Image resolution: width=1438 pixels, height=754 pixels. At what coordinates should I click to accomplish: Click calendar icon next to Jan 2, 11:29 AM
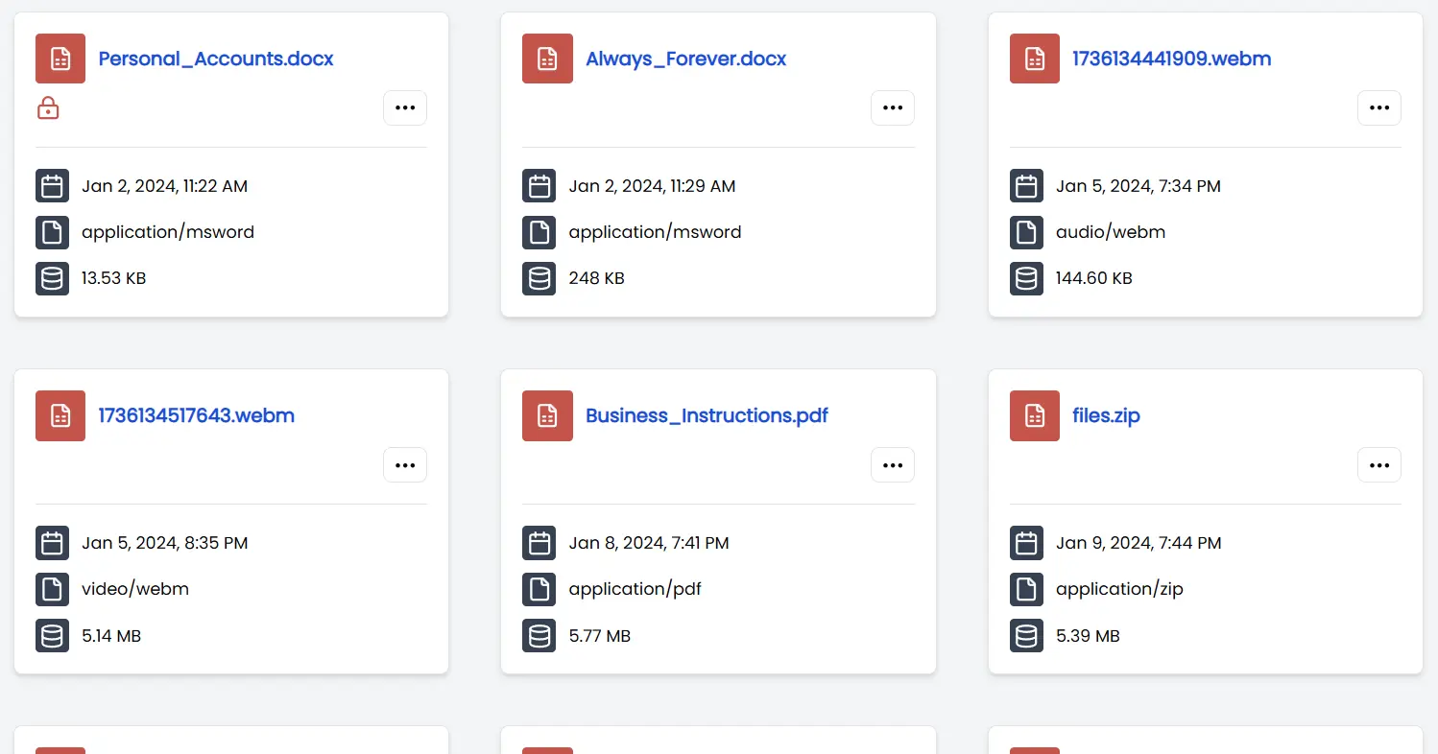pyautogui.click(x=539, y=186)
